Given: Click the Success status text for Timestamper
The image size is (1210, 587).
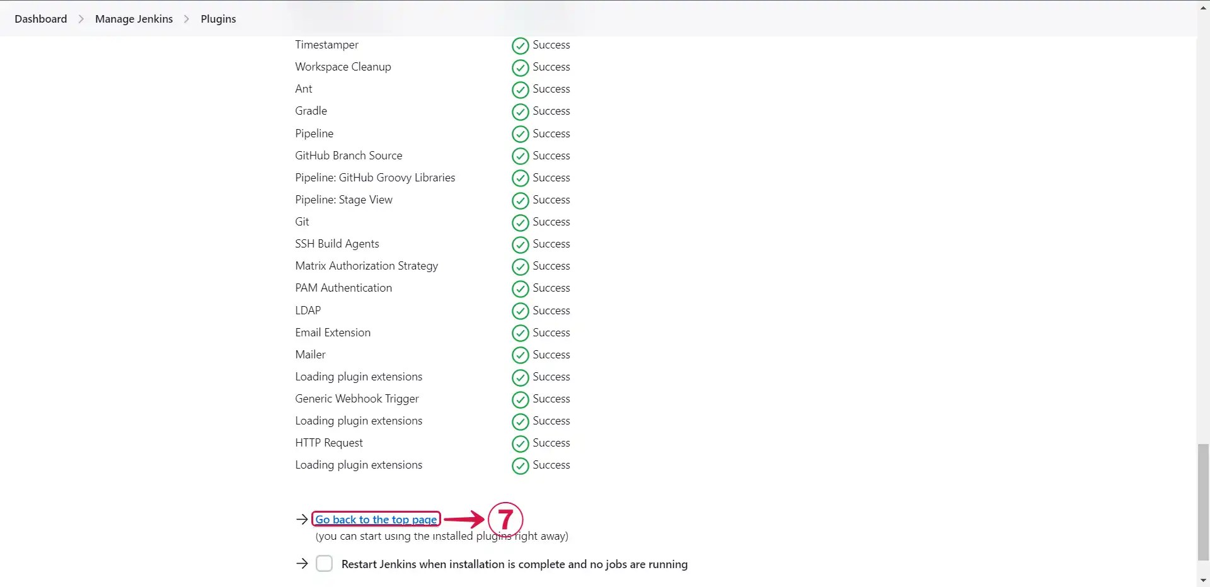Looking at the screenshot, I should (x=551, y=45).
